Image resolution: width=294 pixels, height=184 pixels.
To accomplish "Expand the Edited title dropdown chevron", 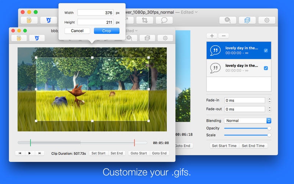I will [x=196, y=12].
